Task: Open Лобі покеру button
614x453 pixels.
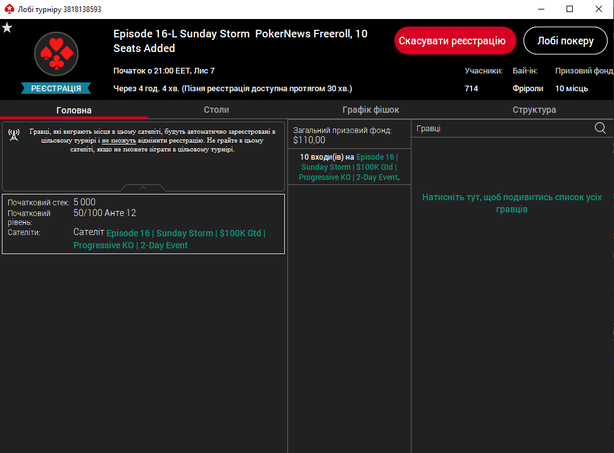Action: click(x=565, y=41)
